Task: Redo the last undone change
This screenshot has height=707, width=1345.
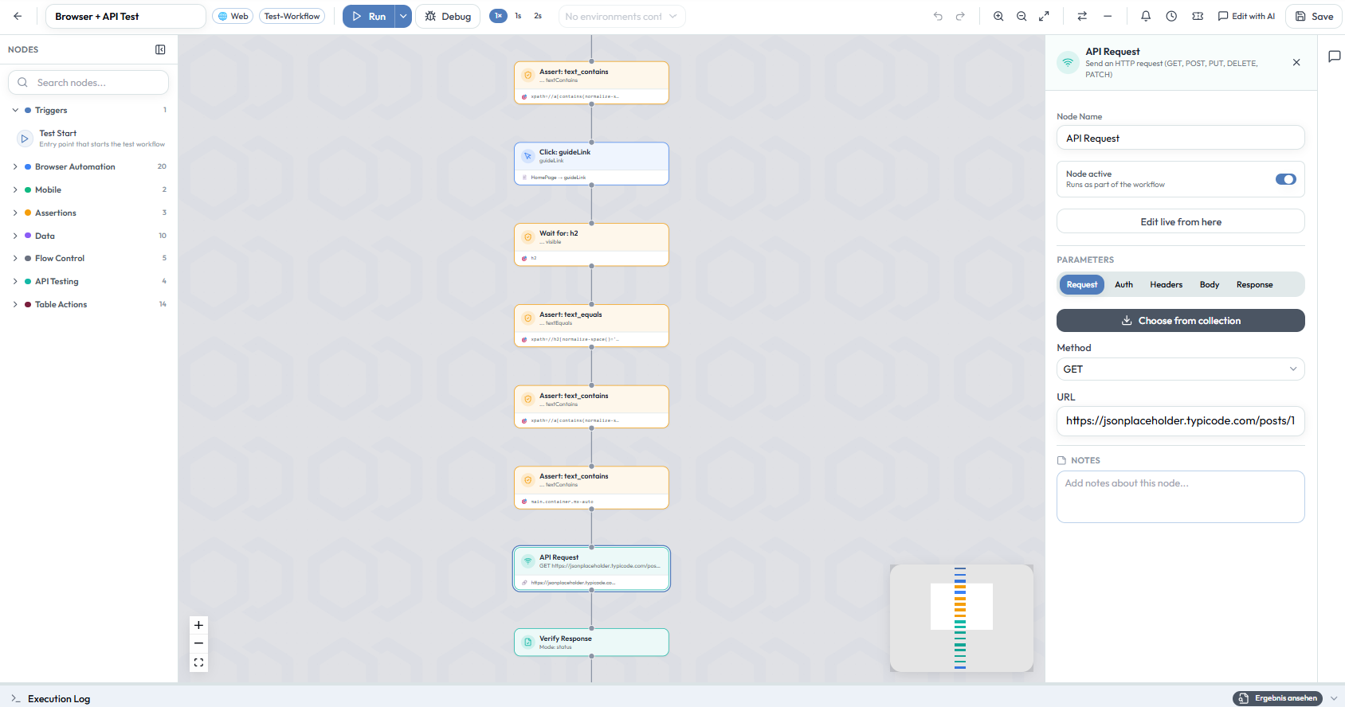Action: click(960, 16)
